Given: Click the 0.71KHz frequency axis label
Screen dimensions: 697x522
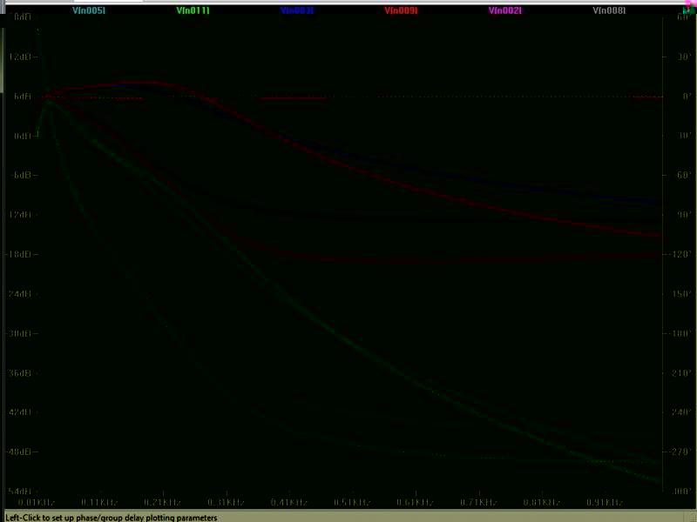Looking at the screenshot, I should tap(478, 503).
